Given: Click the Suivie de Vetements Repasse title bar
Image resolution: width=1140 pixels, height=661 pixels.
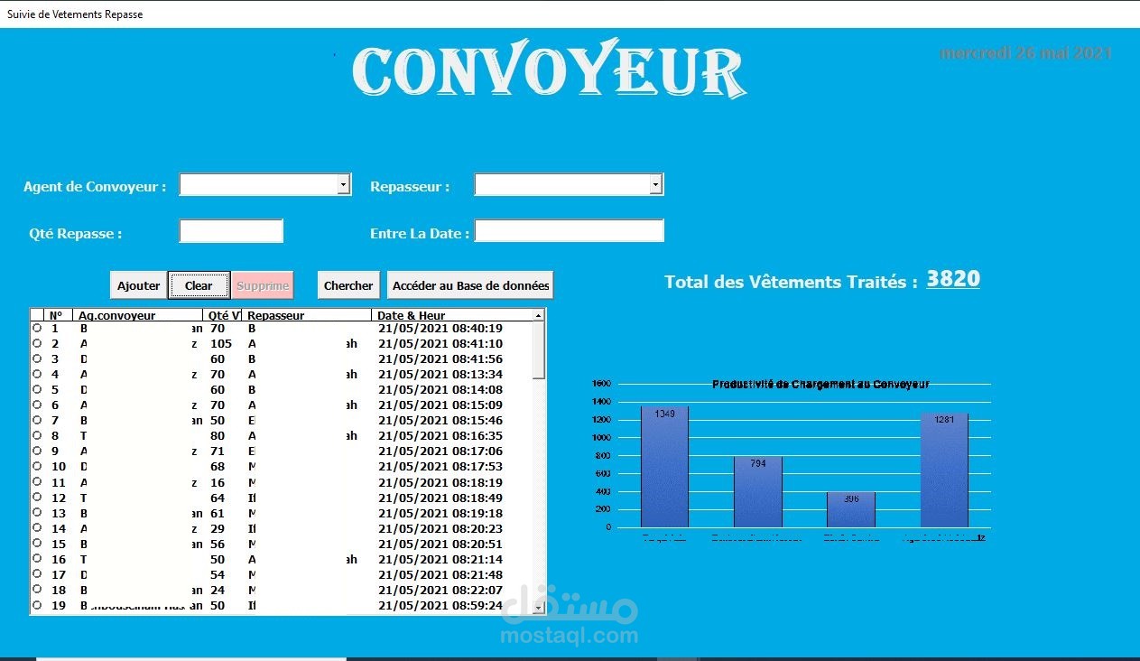Looking at the screenshot, I should pyautogui.click(x=570, y=14).
